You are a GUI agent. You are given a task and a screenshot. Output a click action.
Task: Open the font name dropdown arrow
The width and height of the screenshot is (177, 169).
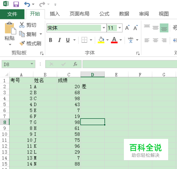[x=104, y=28]
